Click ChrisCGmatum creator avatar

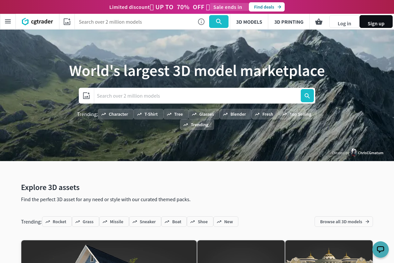[354, 153]
